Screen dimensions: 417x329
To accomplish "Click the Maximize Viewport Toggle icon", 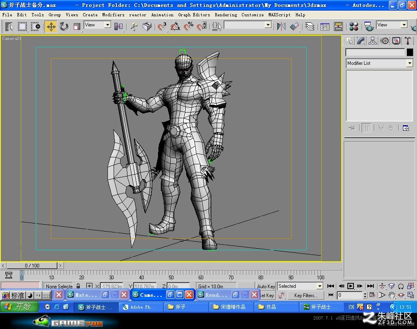I will (x=410, y=295).
